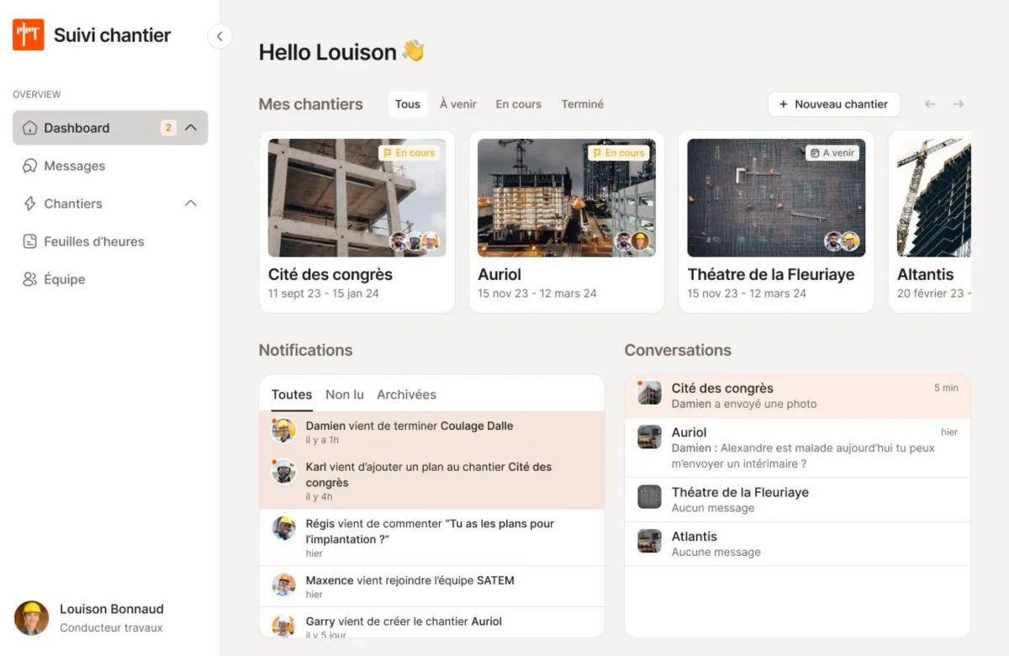Click the Chantiers lightning icon
The height and width of the screenshot is (656, 1009).
pos(29,204)
